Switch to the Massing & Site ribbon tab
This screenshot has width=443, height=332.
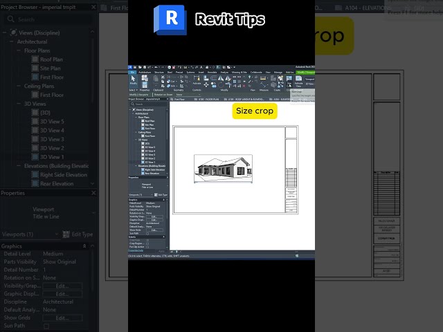pyautogui.click(x=239, y=72)
